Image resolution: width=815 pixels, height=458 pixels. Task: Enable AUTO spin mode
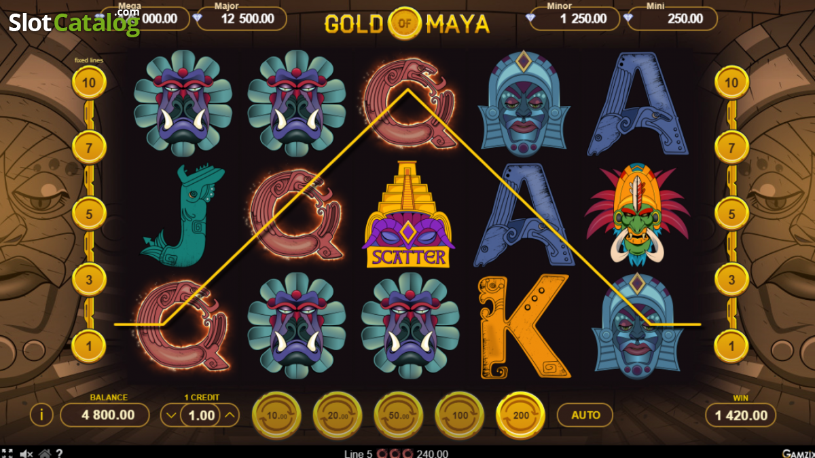click(x=585, y=415)
